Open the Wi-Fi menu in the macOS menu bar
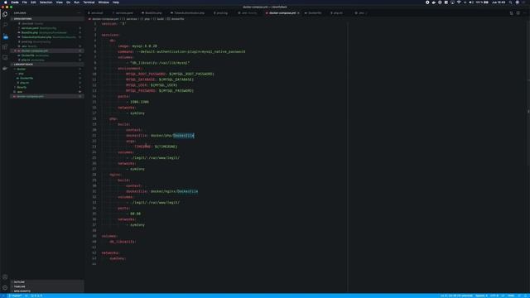The height and width of the screenshot is (298, 530). click(459, 2)
